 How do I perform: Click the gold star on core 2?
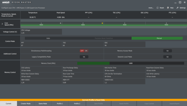(x=102, y=23)
